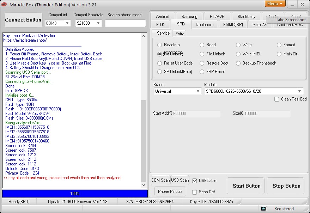The image size is (310, 213).
Task: Switch to the Samsung tab
Action: (189, 17)
